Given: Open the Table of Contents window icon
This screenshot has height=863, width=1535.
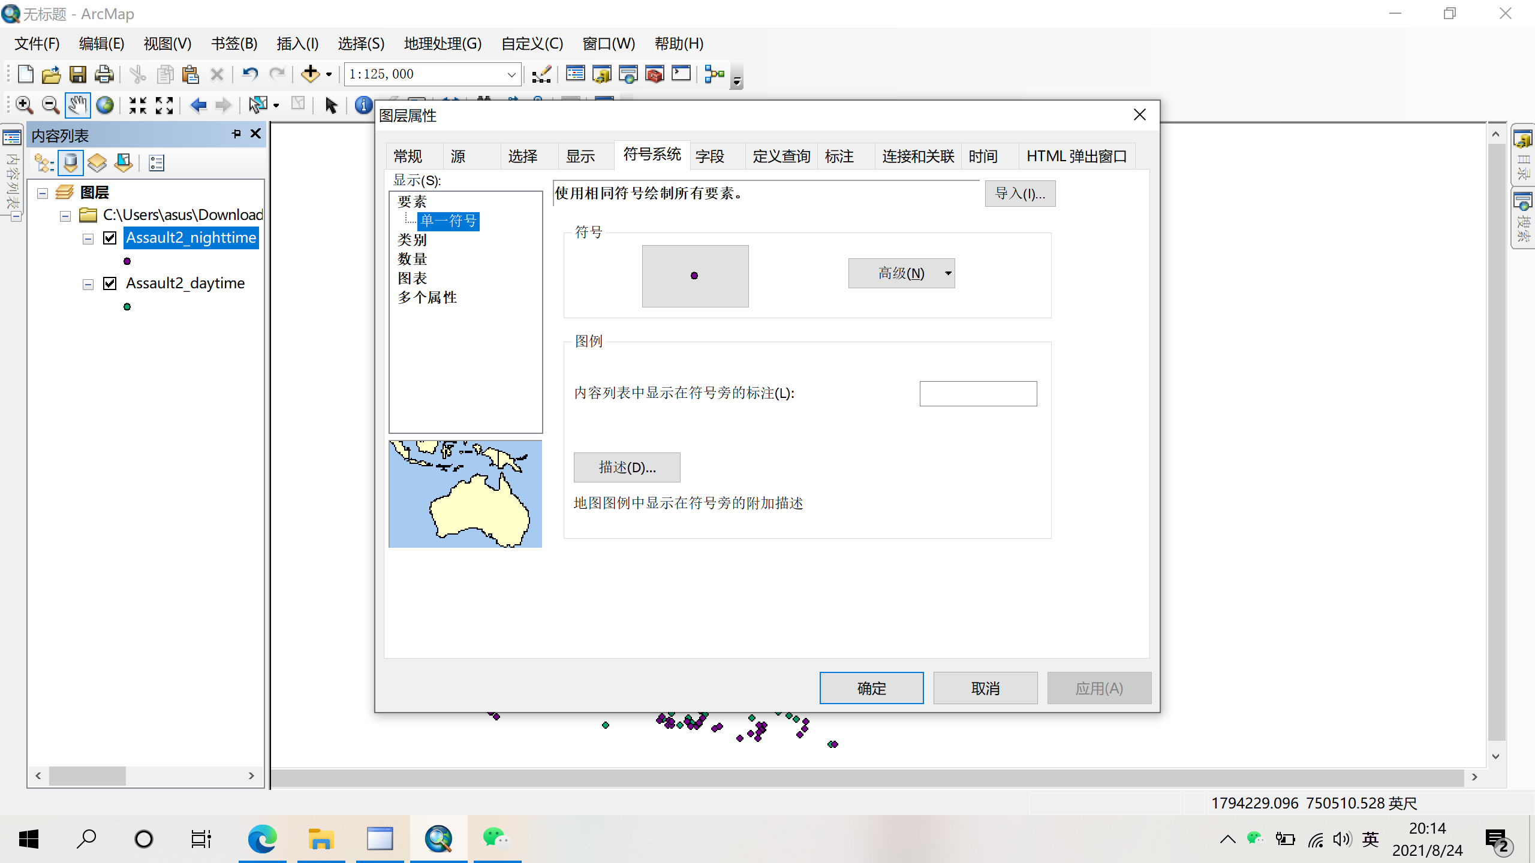Looking at the screenshot, I should pyautogui.click(x=576, y=74).
